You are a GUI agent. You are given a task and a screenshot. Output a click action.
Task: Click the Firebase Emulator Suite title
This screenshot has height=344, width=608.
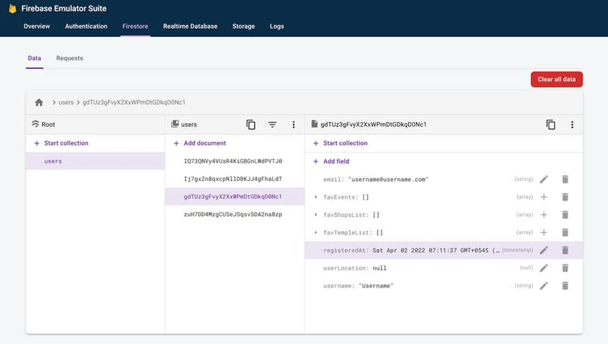click(64, 9)
